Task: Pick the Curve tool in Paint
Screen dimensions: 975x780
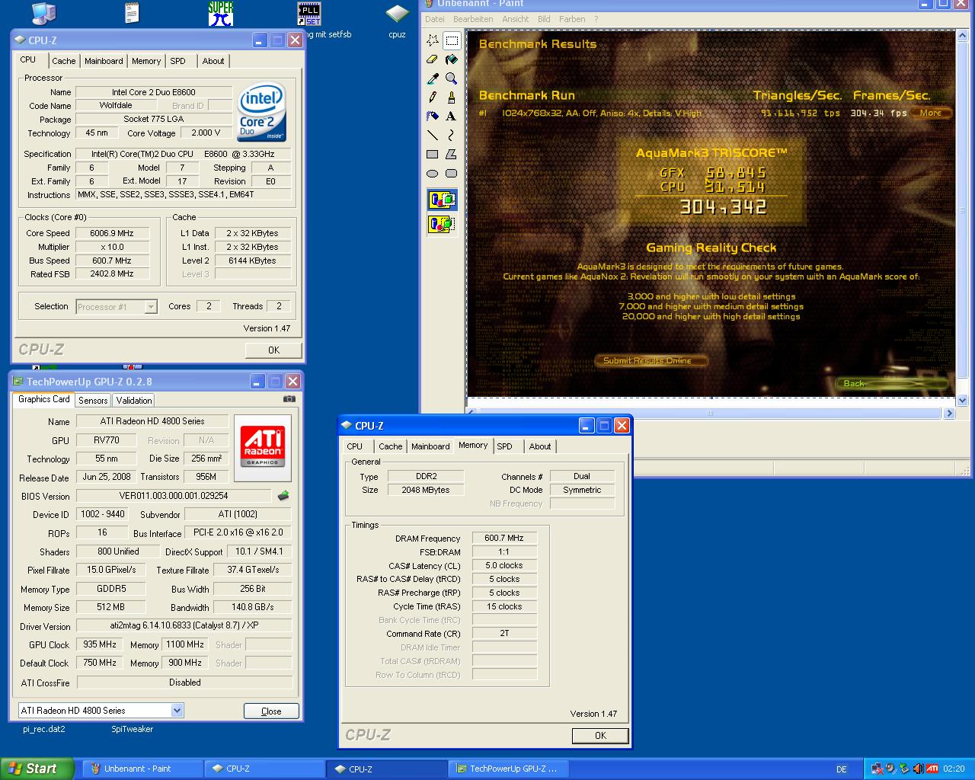Action: point(452,135)
